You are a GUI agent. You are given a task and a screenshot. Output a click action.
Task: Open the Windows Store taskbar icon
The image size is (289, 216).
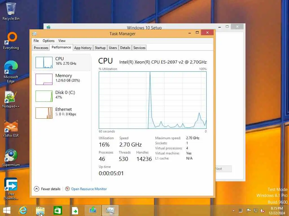58,210
